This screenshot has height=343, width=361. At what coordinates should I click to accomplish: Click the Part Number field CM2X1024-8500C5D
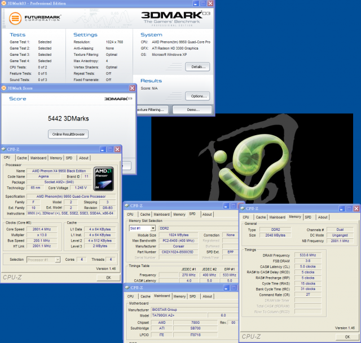pyautogui.click(x=178, y=252)
